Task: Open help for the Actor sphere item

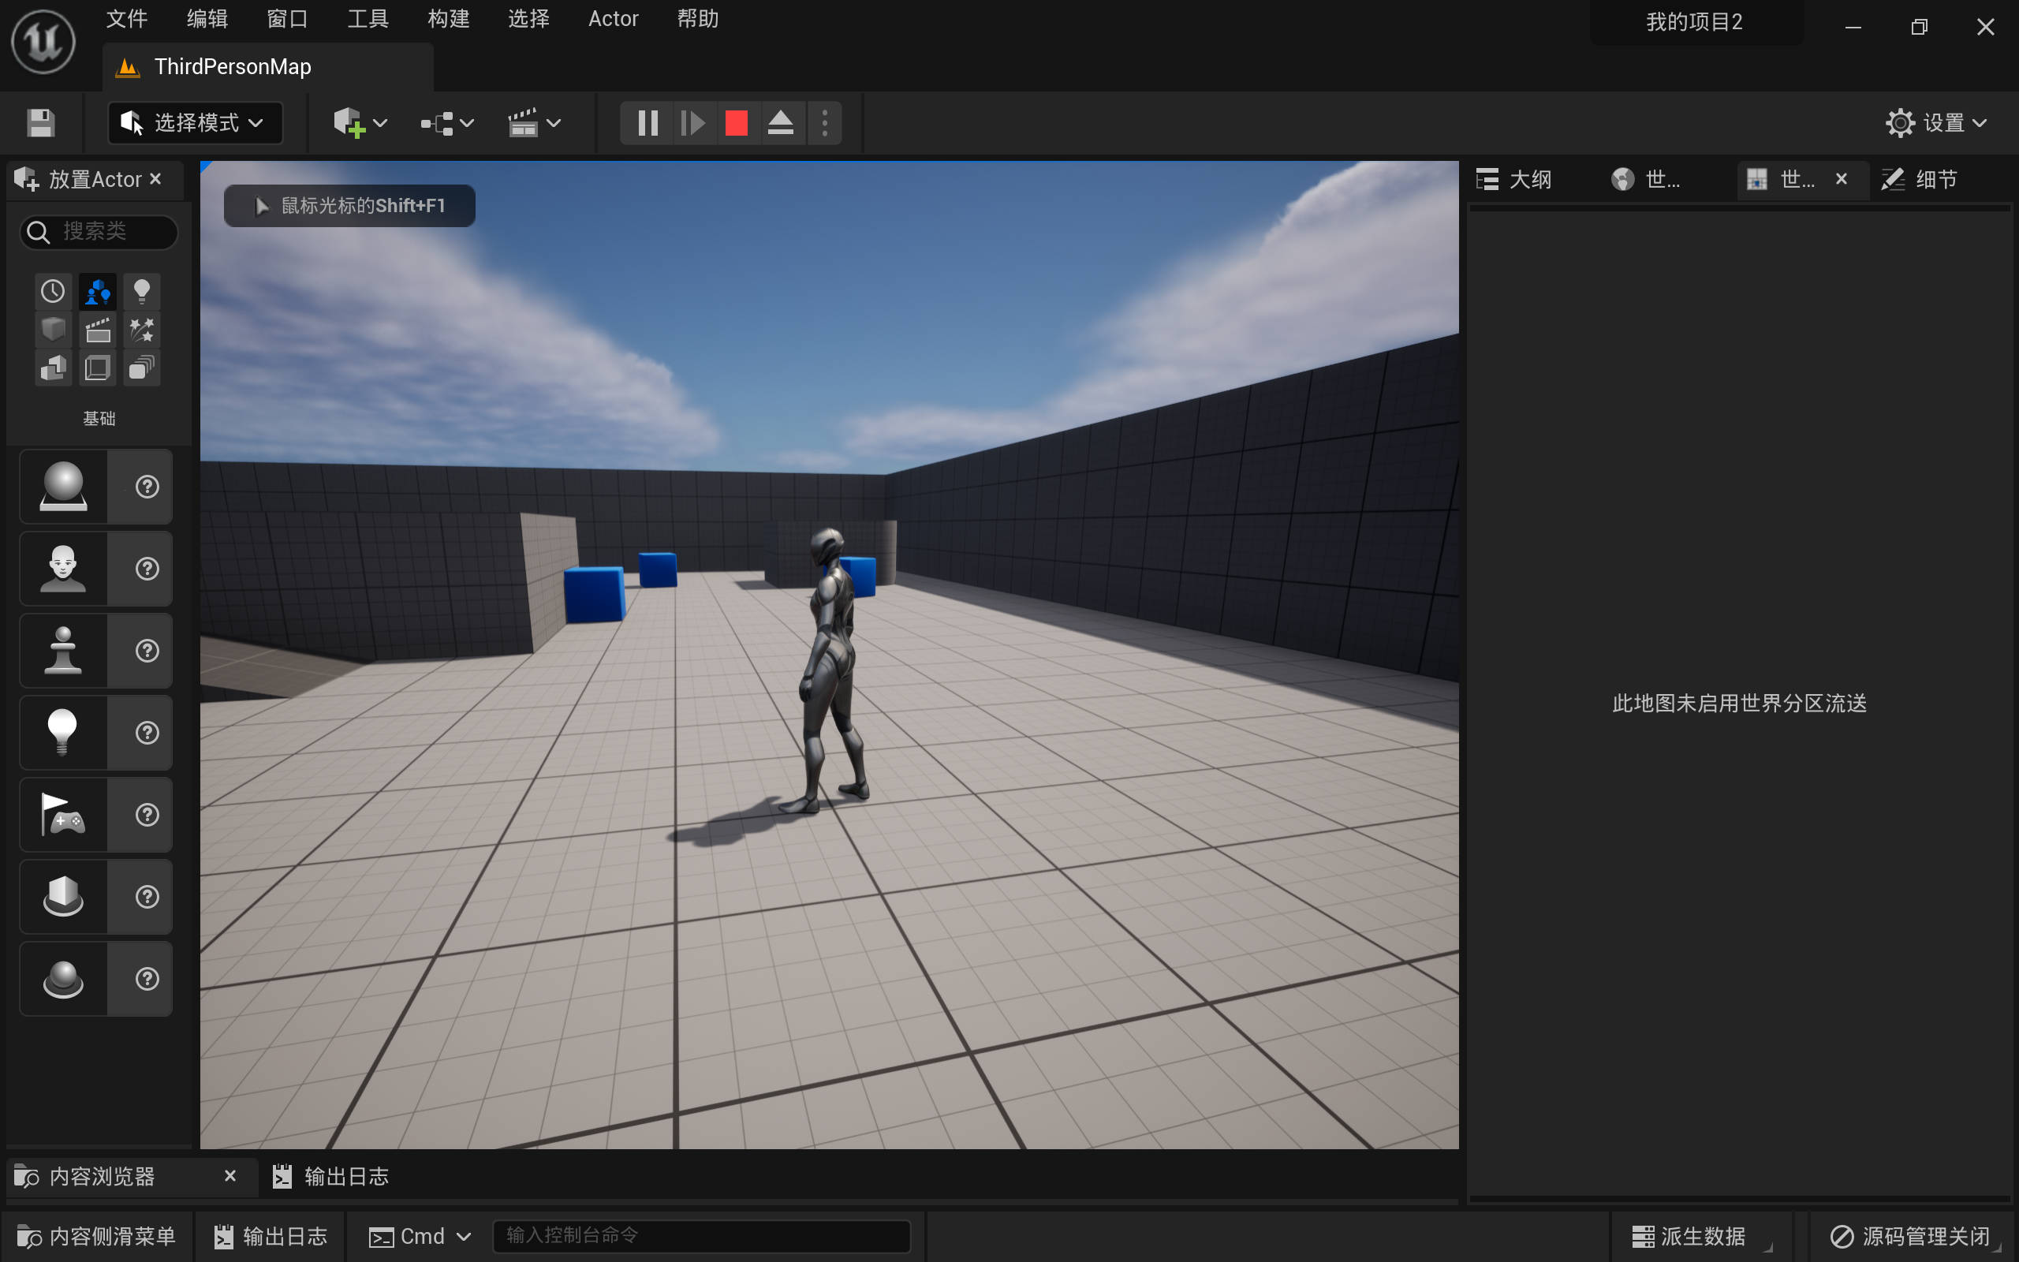Action: (x=147, y=487)
